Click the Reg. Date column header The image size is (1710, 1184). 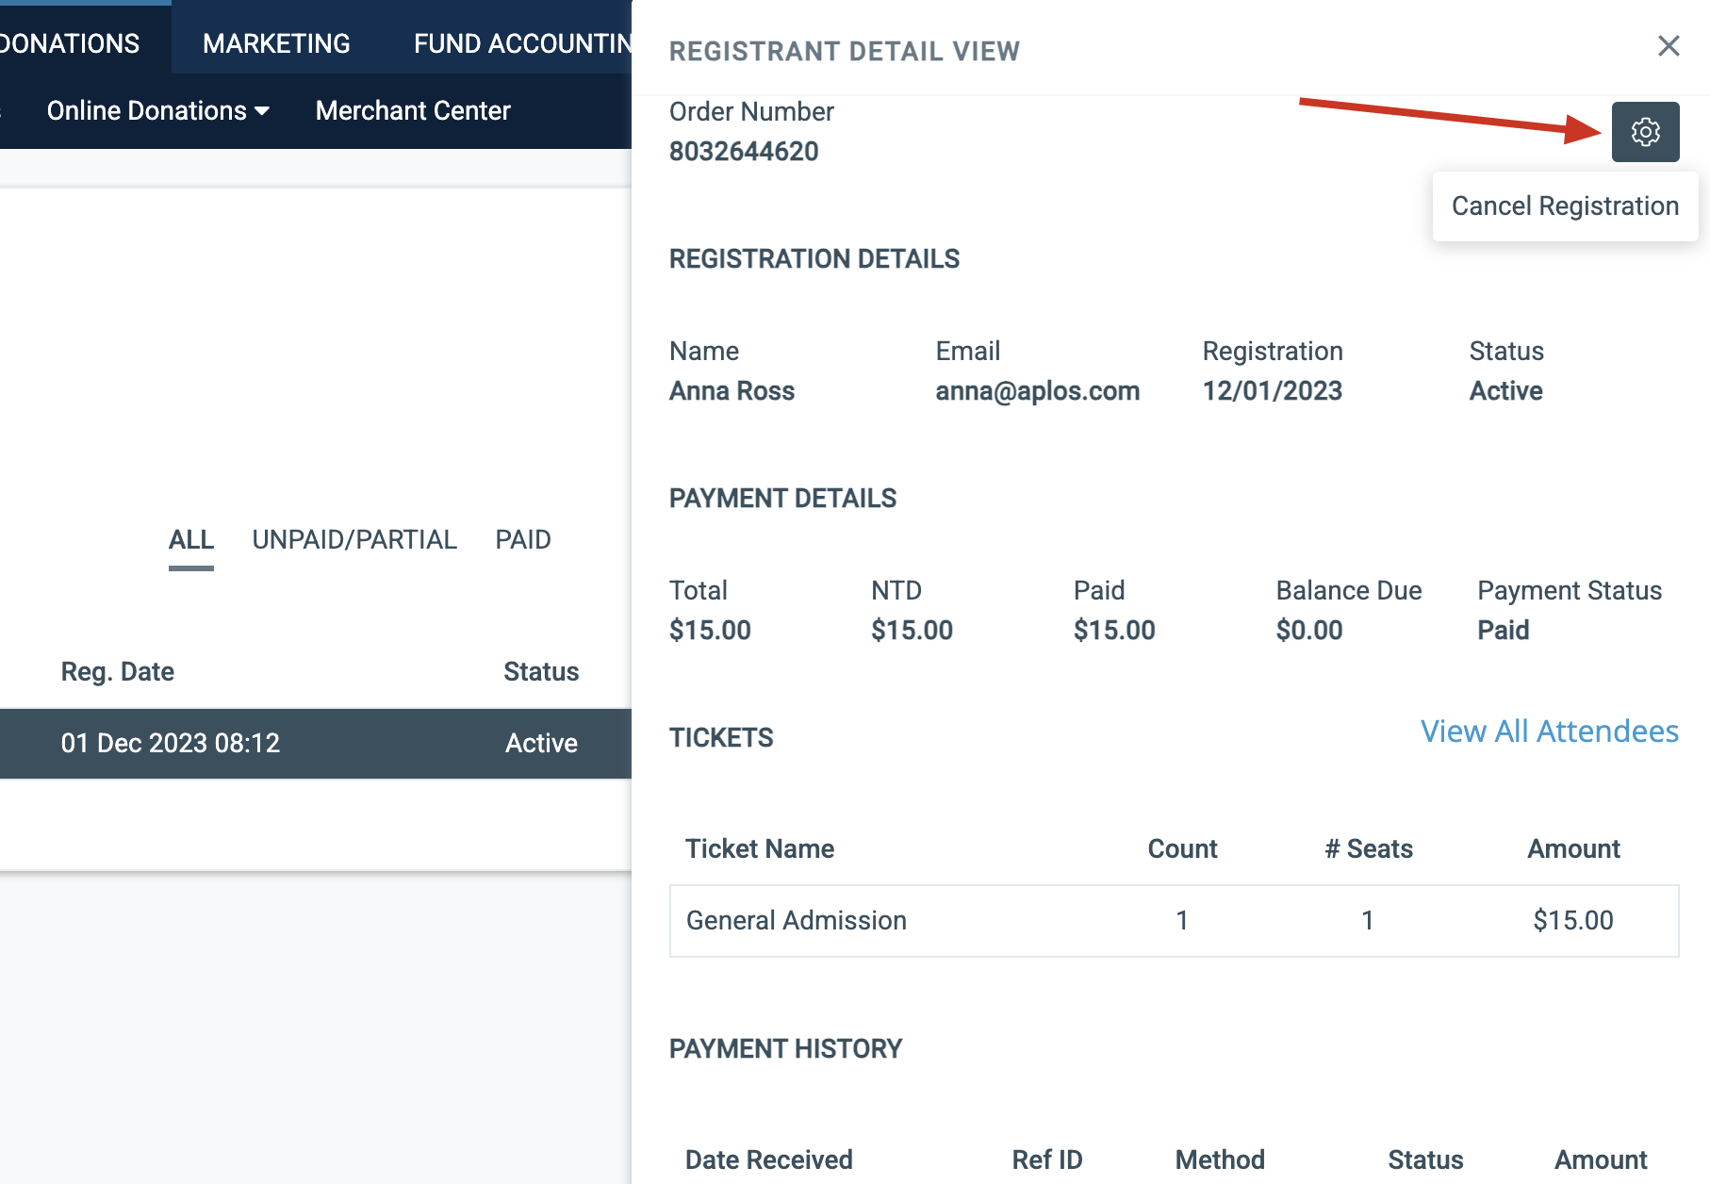[x=118, y=672]
